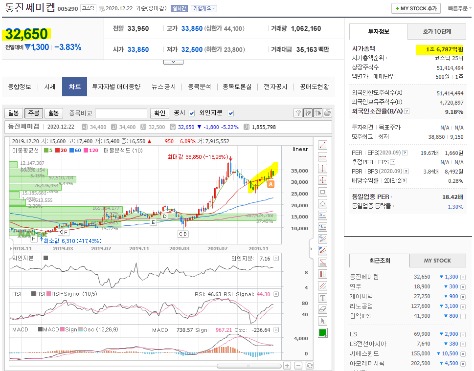Open the drawing color picker dropdown
Image resolution: width=474 pixels, height=371 pixels.
[x=323, y=333]
